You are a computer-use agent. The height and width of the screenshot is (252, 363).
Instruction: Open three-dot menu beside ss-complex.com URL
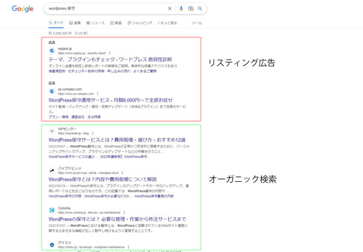(x=97, y=94)
